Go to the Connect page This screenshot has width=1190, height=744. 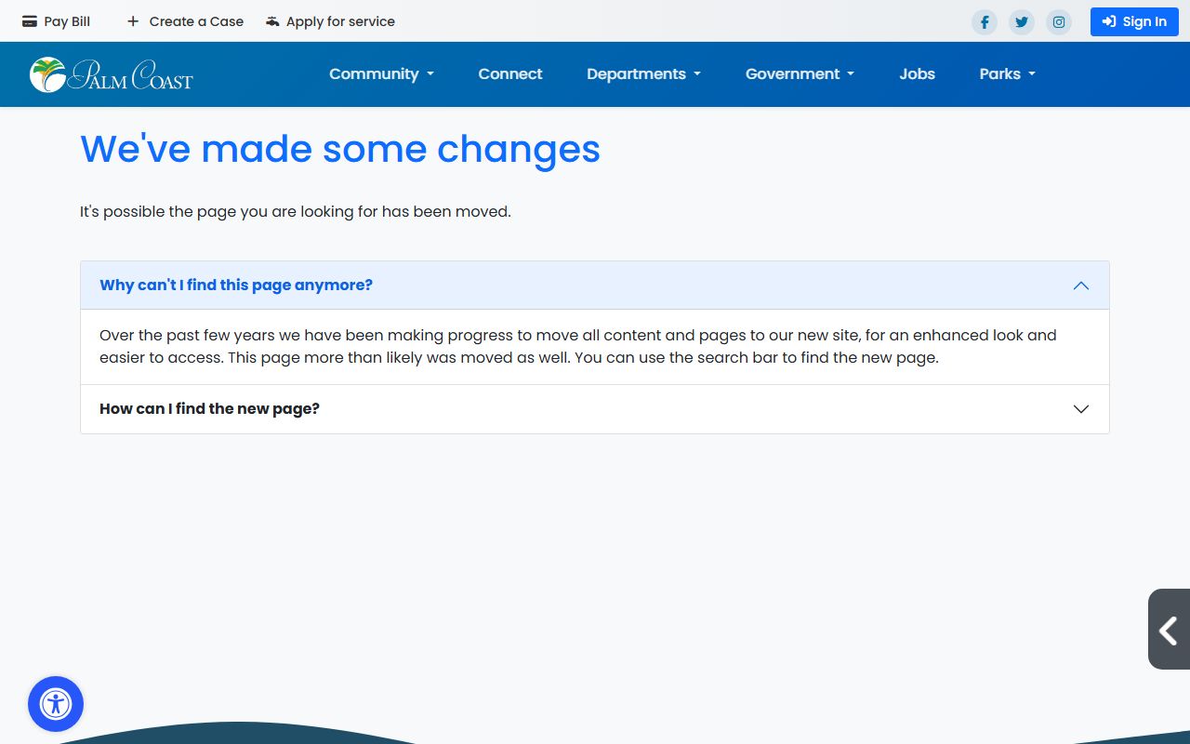click(x=510, y=74)
